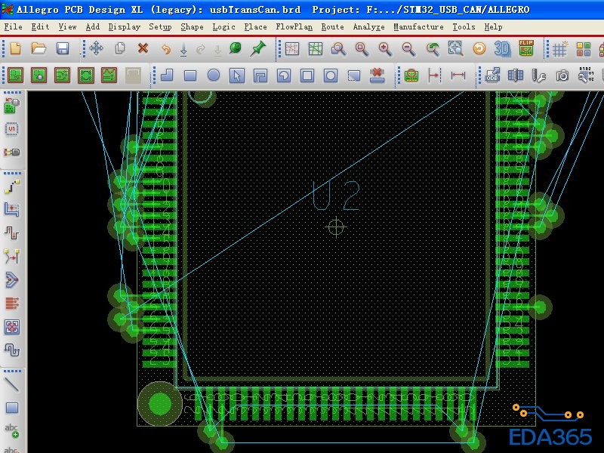Viewport: 604px width, 453px height.
Task: Click the Zoom Previous icon
Action: (x=433, y=49)
